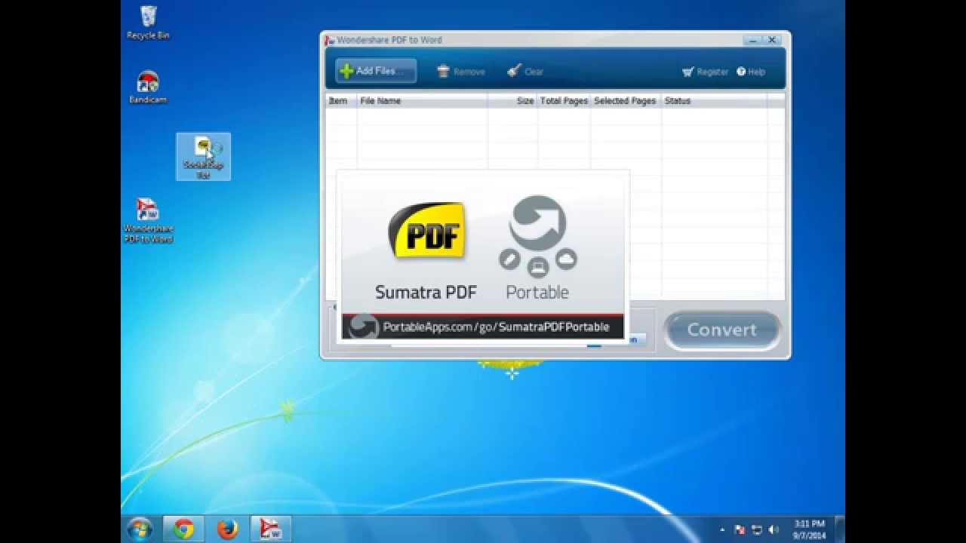Select the Item column header
This screenshot has width=966, height=543.
pyautogui.click(x=341, y=100)
